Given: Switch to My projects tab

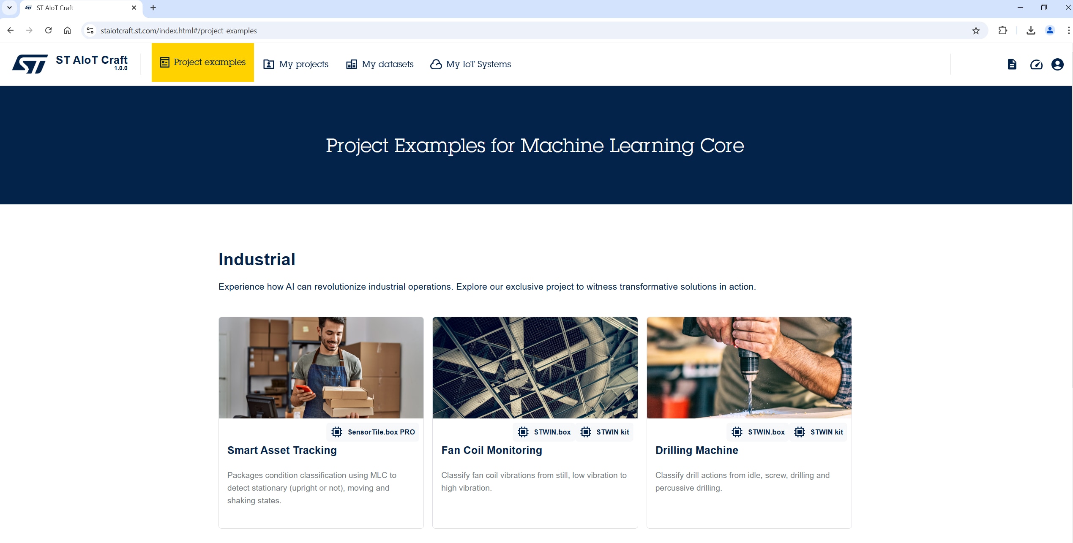Looking at the screenshot, I should click(296, 64).
